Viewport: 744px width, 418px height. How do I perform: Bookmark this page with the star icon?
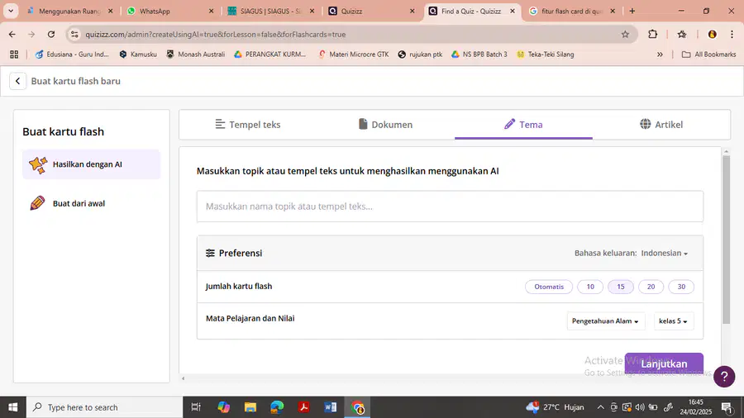coord(625,34)
